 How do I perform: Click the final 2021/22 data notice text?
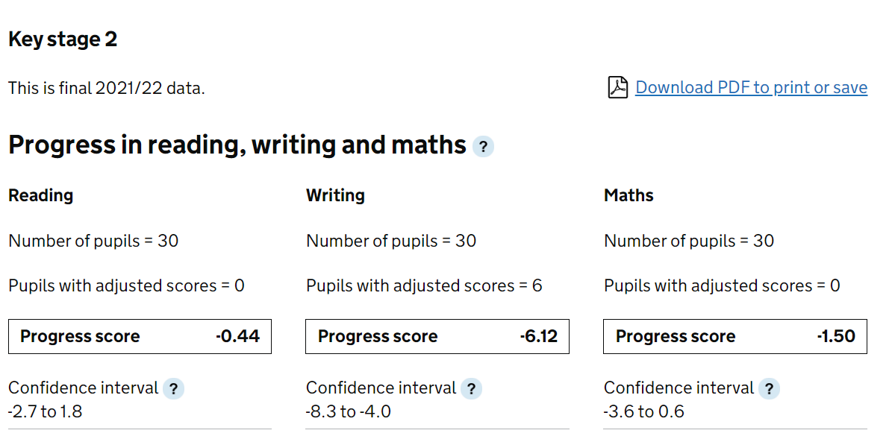click(x=107, y=88)
